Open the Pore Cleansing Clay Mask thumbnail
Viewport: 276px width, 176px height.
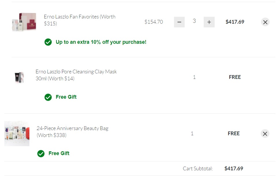coord(19,77)
